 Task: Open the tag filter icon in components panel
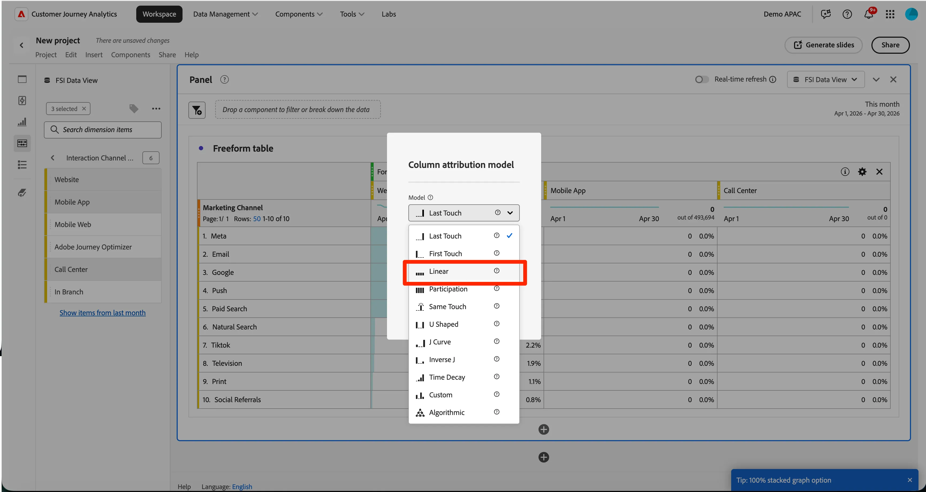click(x=134, y=109)
